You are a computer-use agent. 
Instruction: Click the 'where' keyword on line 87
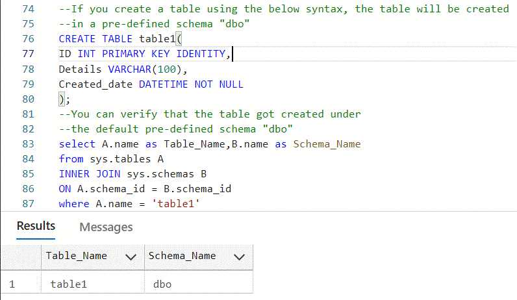(x=74, y=204)
